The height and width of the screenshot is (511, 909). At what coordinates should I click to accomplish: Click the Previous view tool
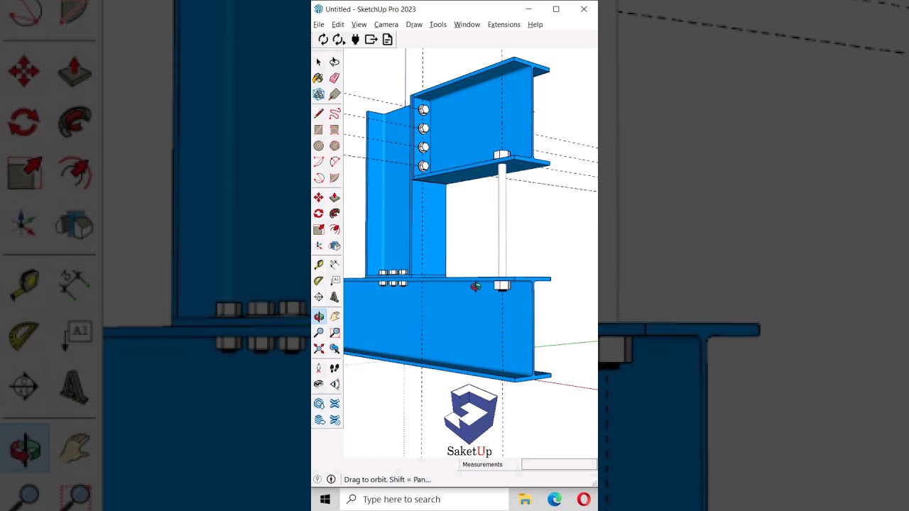[334, 348]
